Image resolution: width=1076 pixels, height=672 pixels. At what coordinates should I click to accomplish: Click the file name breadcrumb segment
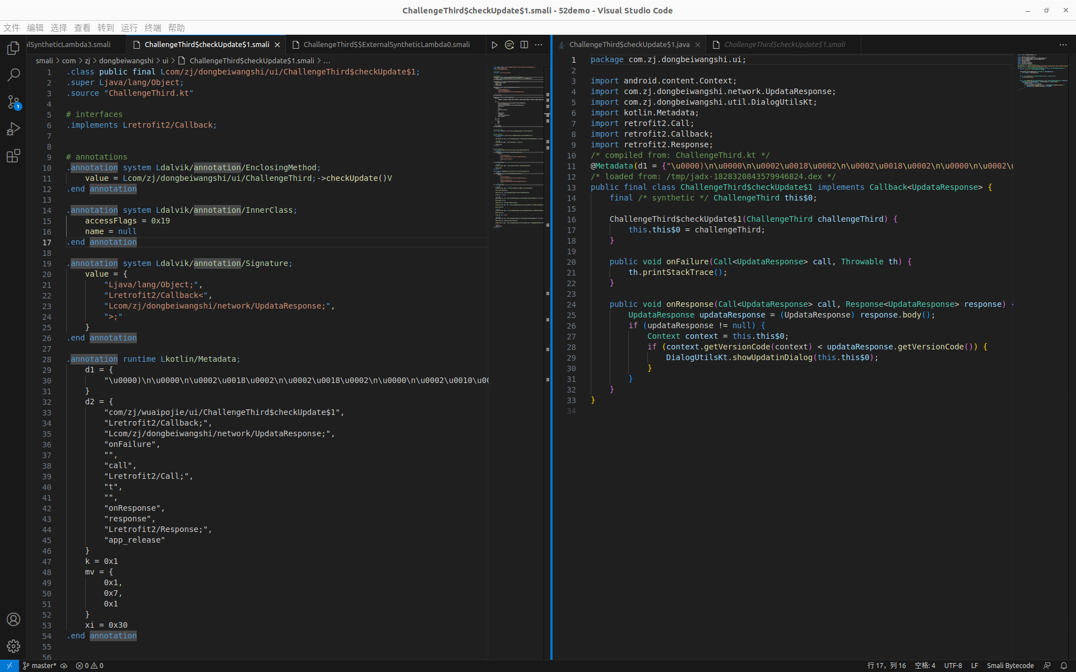(246, 60)
